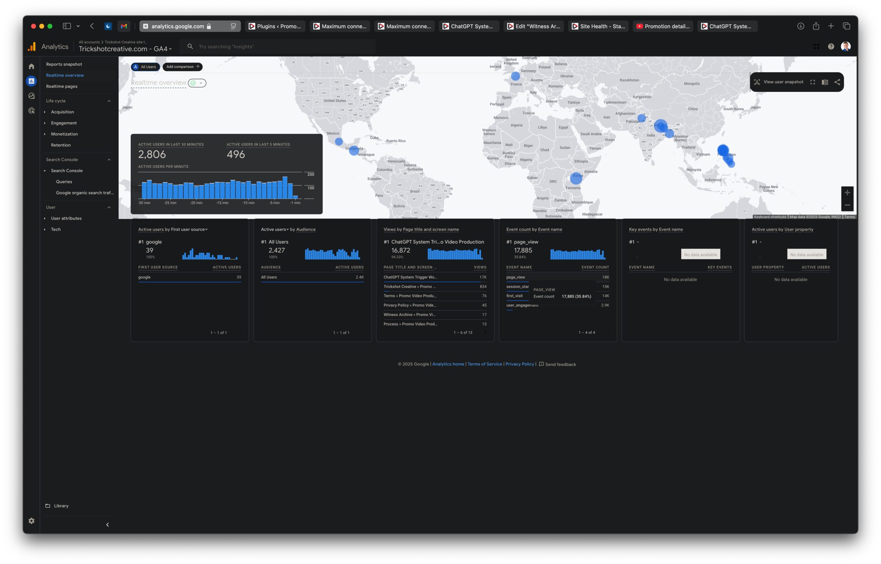Click the View user snapshot icon
This screenshot has width=881, height=564.
[757, 82]
